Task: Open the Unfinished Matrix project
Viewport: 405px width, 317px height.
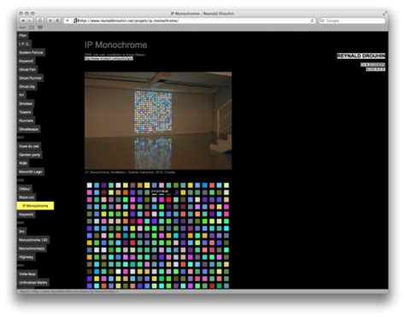Action: pyautogui.click(x=33, y=283)
